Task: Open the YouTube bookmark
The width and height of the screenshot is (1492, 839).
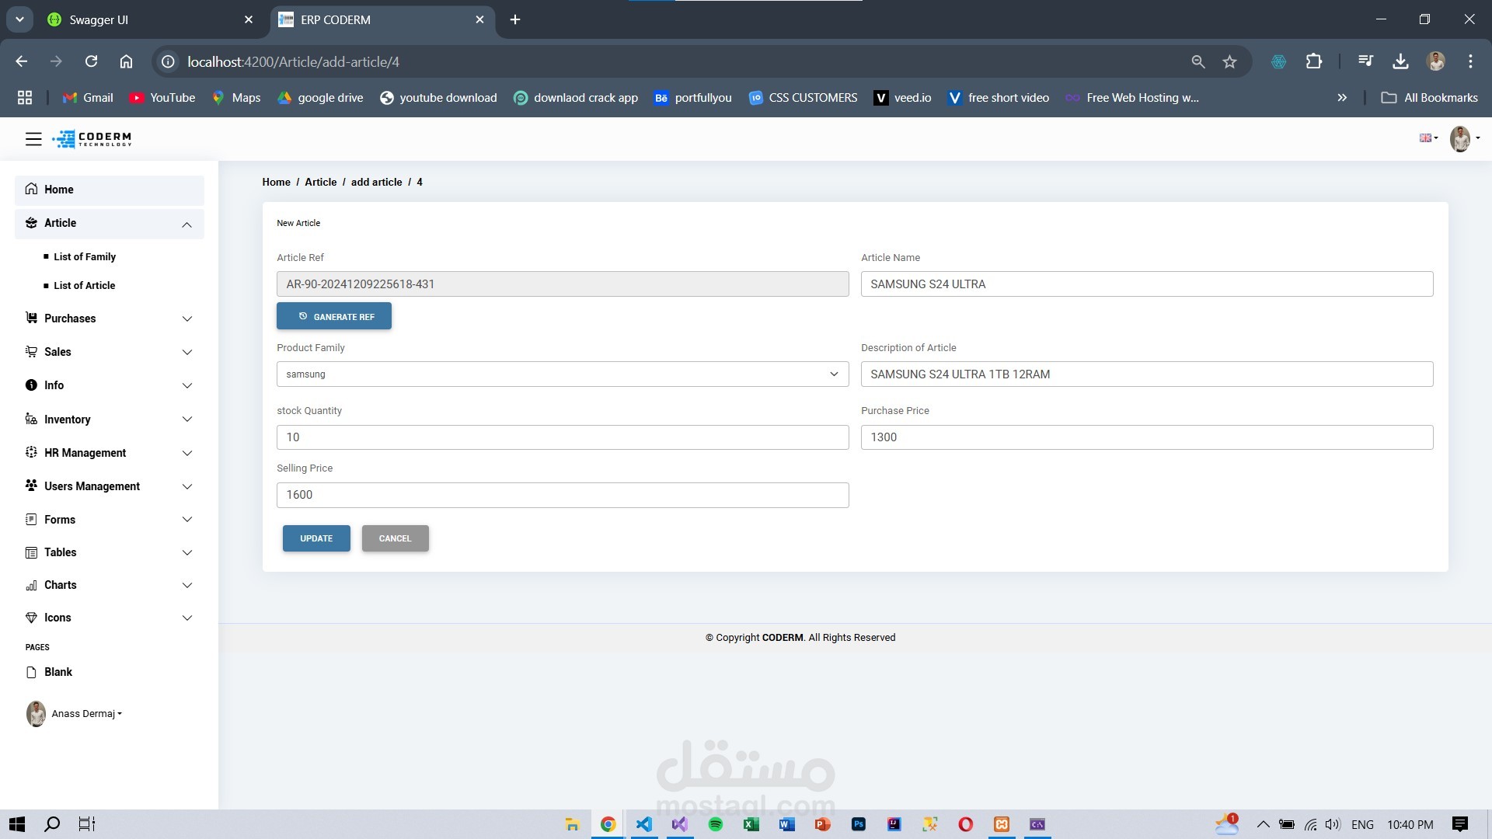Action: point(162,98)
